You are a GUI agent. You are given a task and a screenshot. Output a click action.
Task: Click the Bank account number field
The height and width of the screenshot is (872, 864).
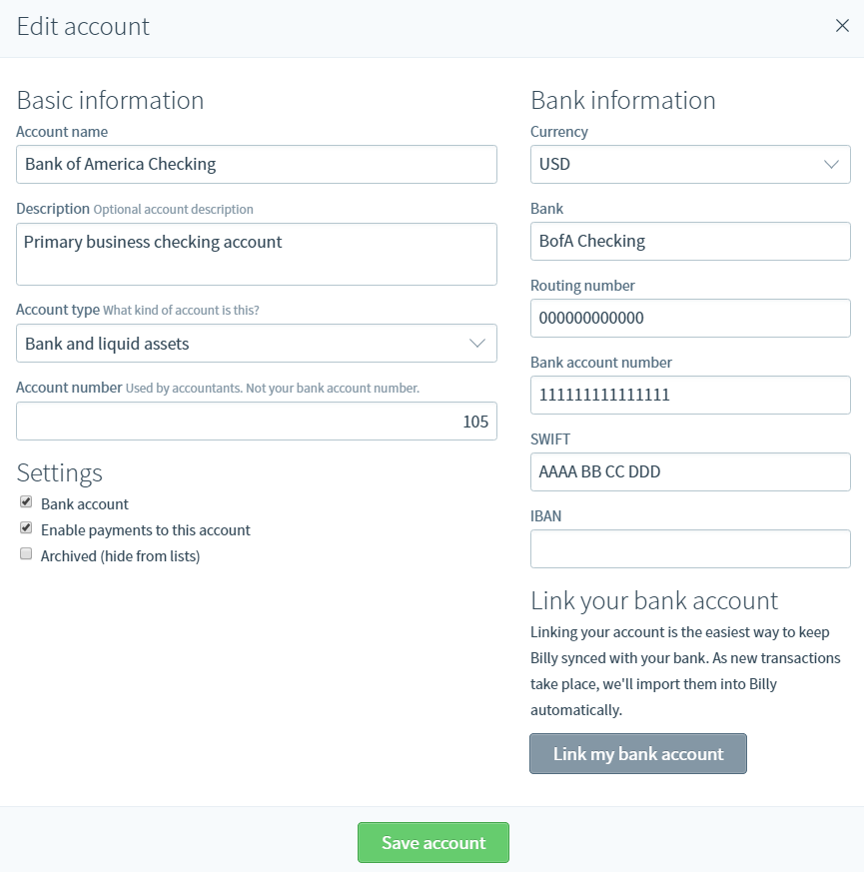click(x=689, y=395)
